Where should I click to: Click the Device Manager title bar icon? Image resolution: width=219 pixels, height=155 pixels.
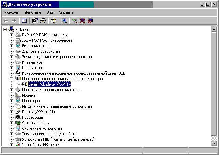(x=5, y=4)
